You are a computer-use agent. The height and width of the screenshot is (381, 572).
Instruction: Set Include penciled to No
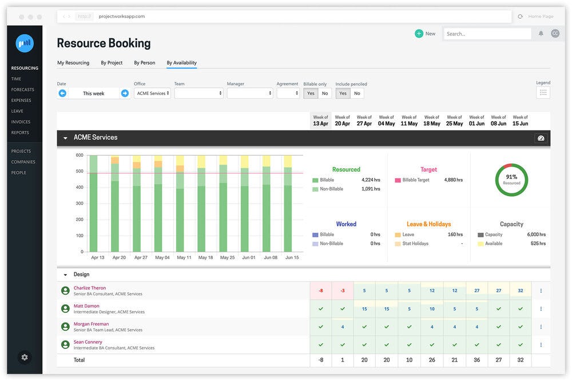(356, 93)
